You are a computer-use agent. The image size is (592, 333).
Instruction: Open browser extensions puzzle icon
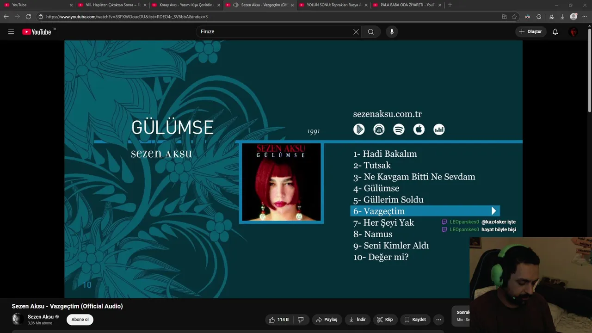click(539, 17)
